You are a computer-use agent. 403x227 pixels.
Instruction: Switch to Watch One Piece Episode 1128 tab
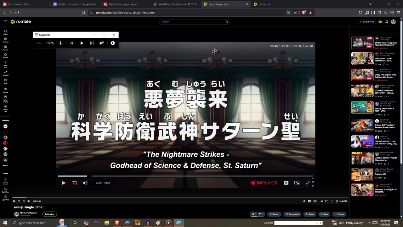(176, 4)
